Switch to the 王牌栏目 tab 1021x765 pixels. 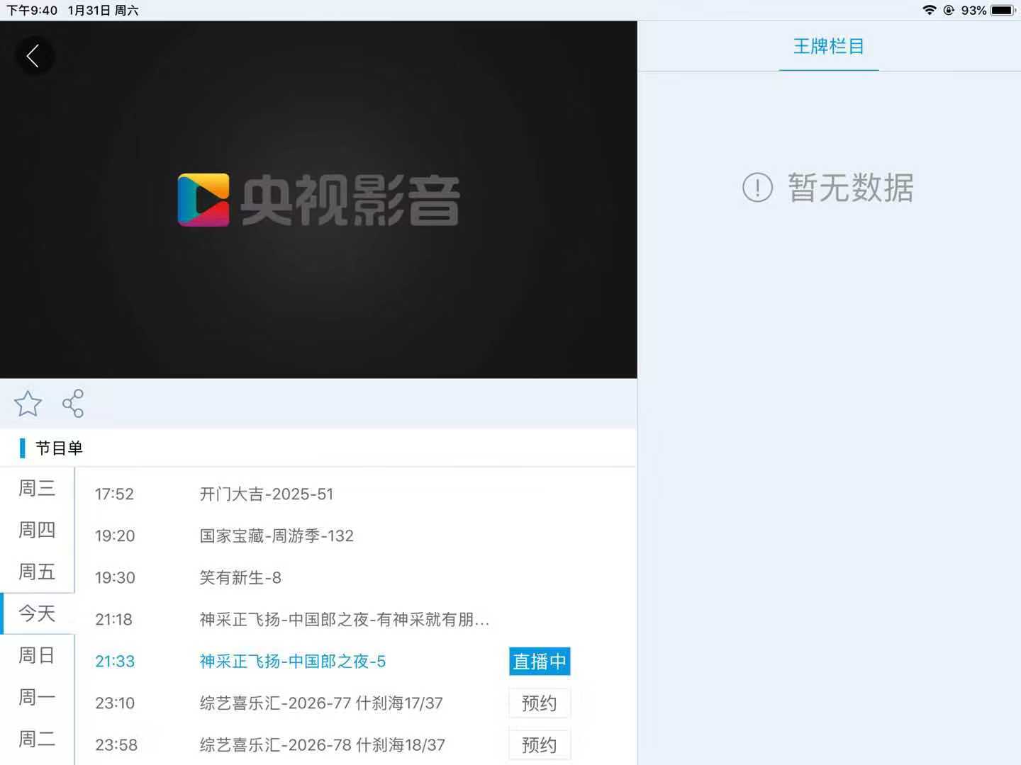click(828, 47)
